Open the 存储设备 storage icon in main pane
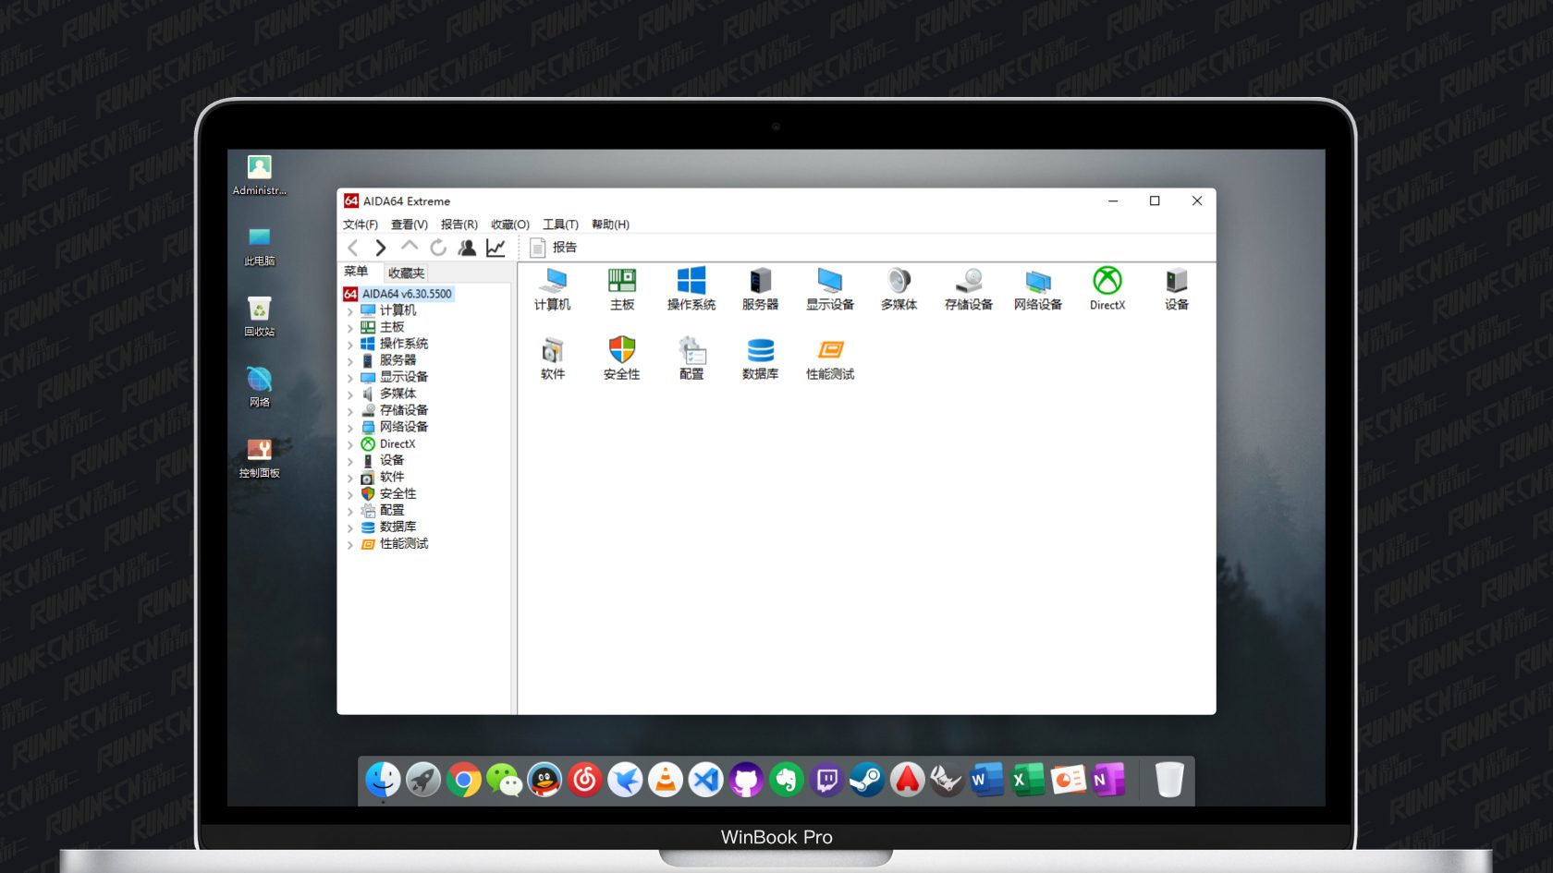The image size is (1553, 873). 969,288
